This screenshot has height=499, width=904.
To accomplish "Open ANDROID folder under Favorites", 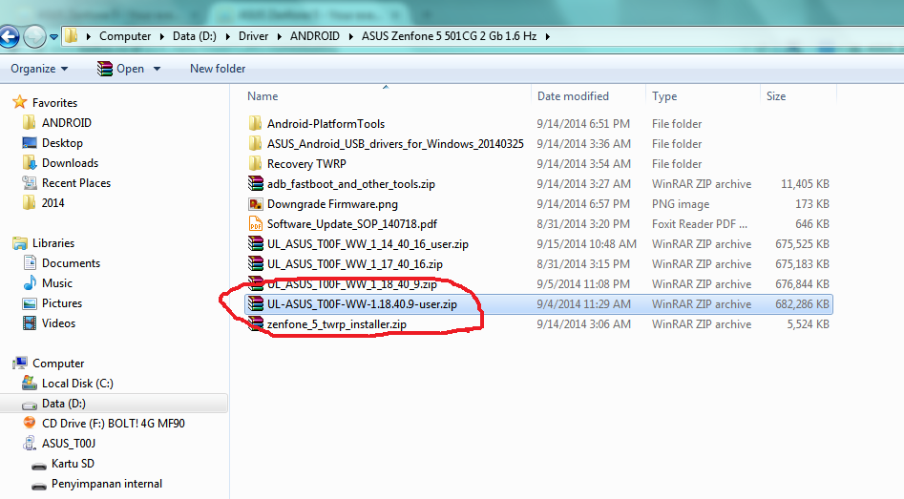I will click(x=66, y=123).
